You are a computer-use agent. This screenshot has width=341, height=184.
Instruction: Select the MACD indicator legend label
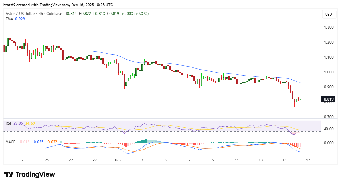click(11, 142)
